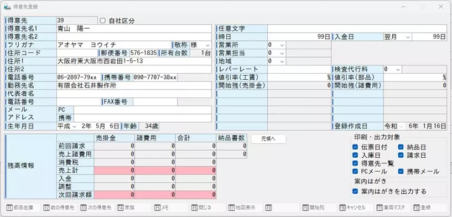This screenshot has height=217, width=452.
Task: Open the 敬称 様 dropdown
Action: tap(201, 45)
